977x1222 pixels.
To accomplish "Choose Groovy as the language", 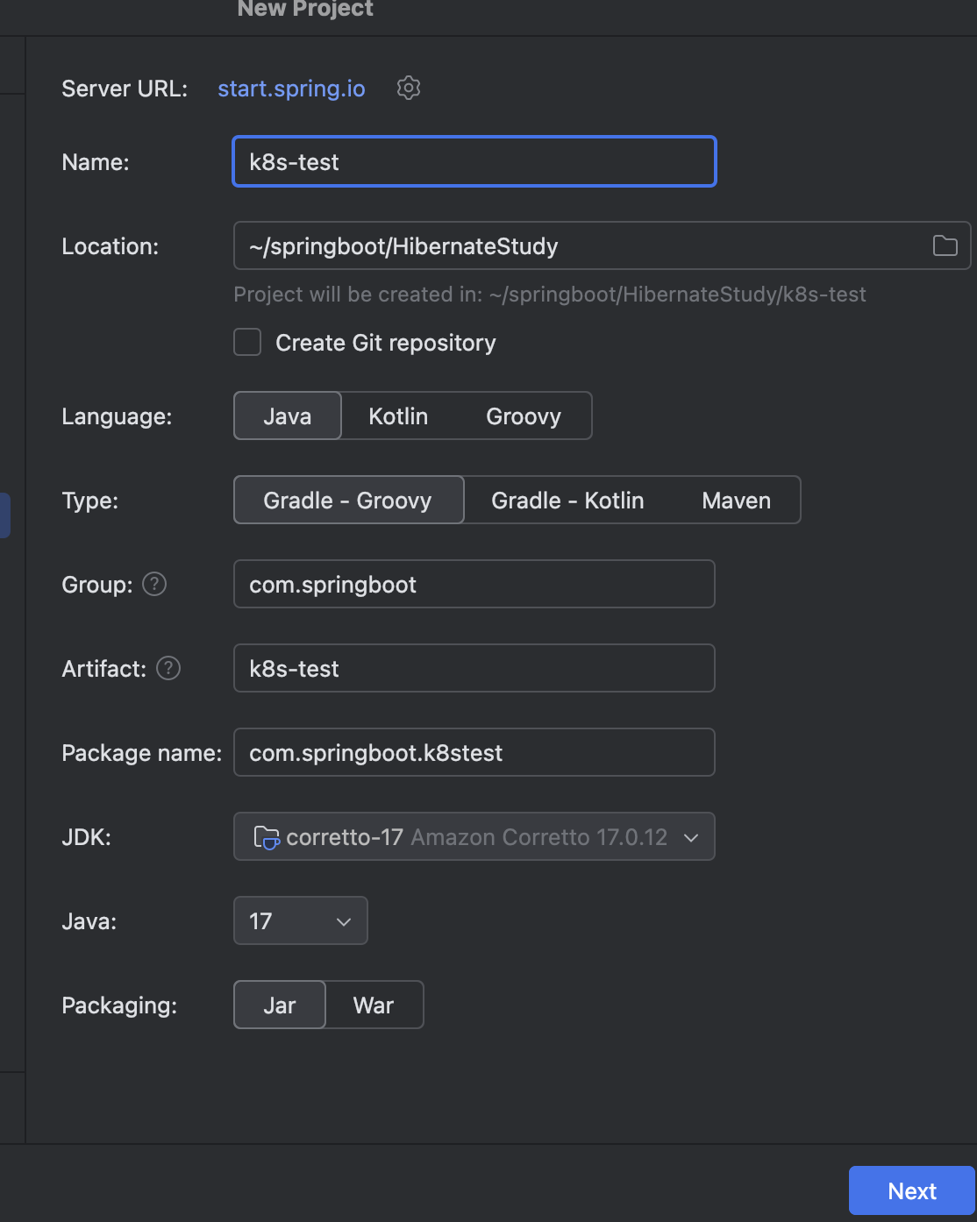I will [524, 416].
